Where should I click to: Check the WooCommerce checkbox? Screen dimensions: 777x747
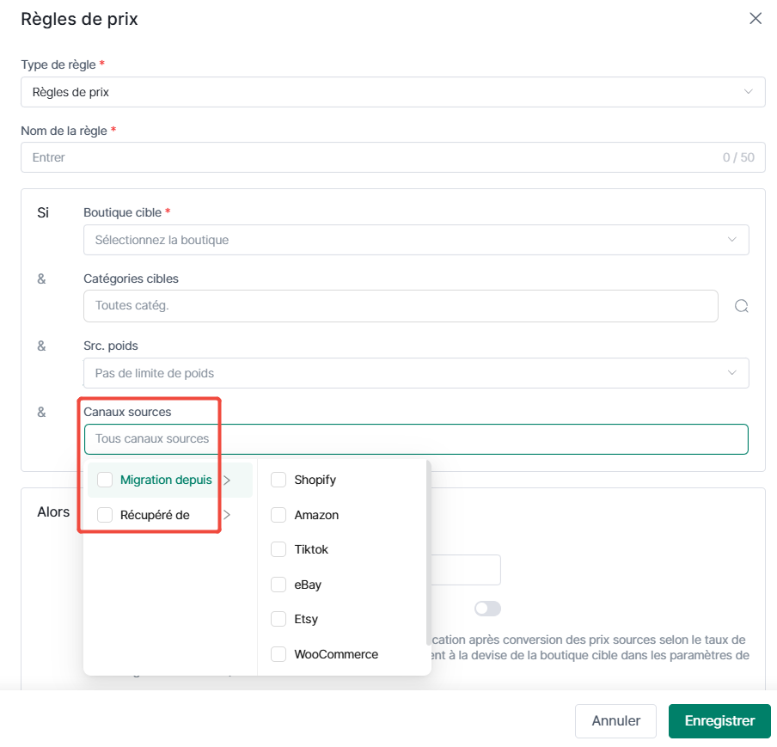[278, 654]
